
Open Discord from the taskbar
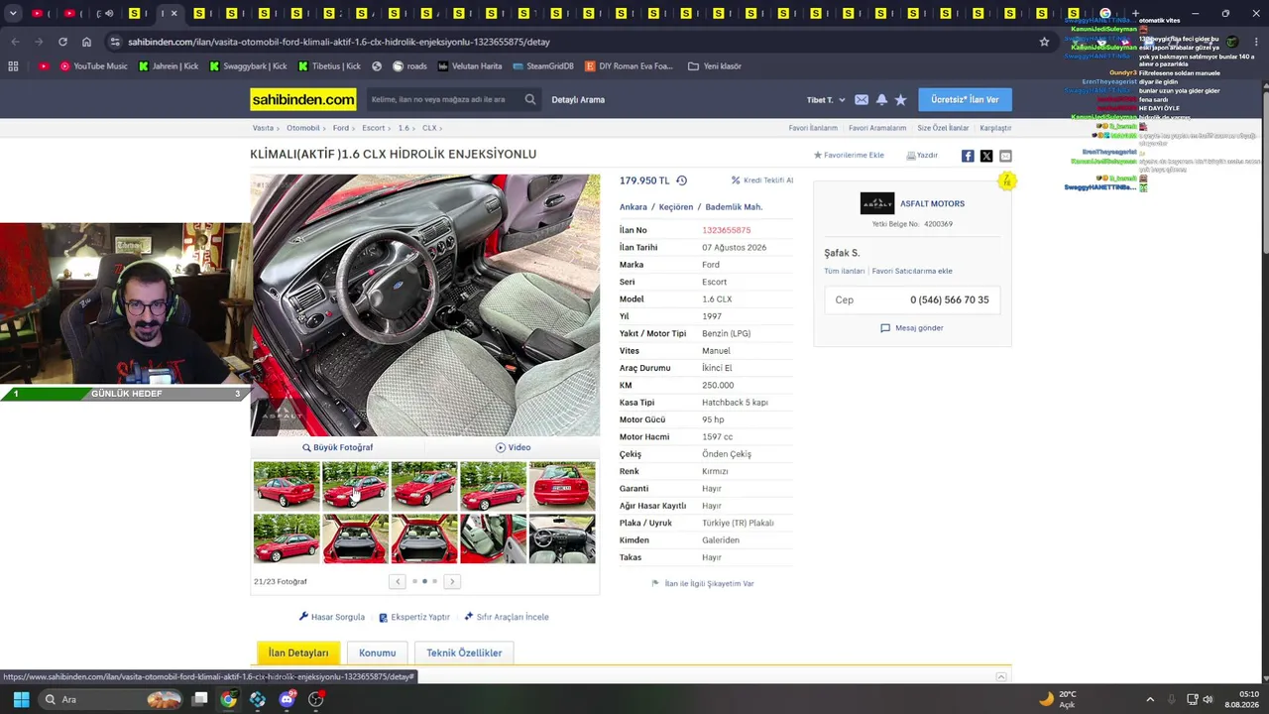(x=288, y=699)
